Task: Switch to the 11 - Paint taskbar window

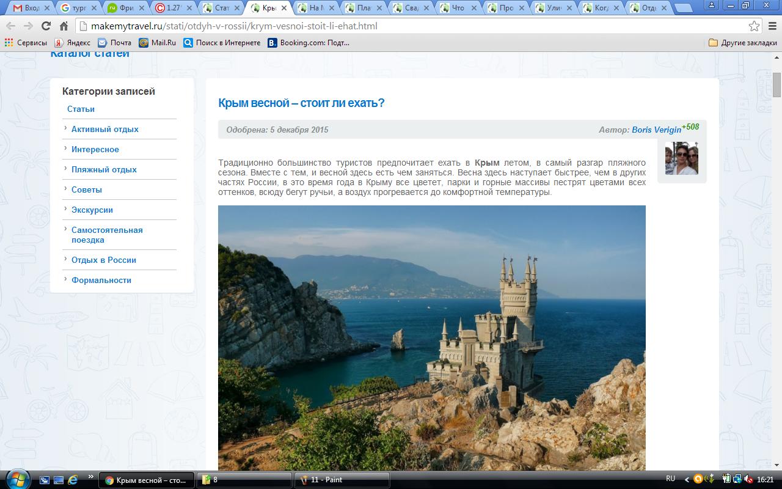Action: click(342, 480)
